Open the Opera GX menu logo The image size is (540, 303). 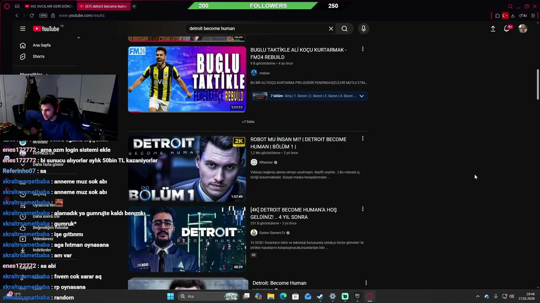click(6, 6)
